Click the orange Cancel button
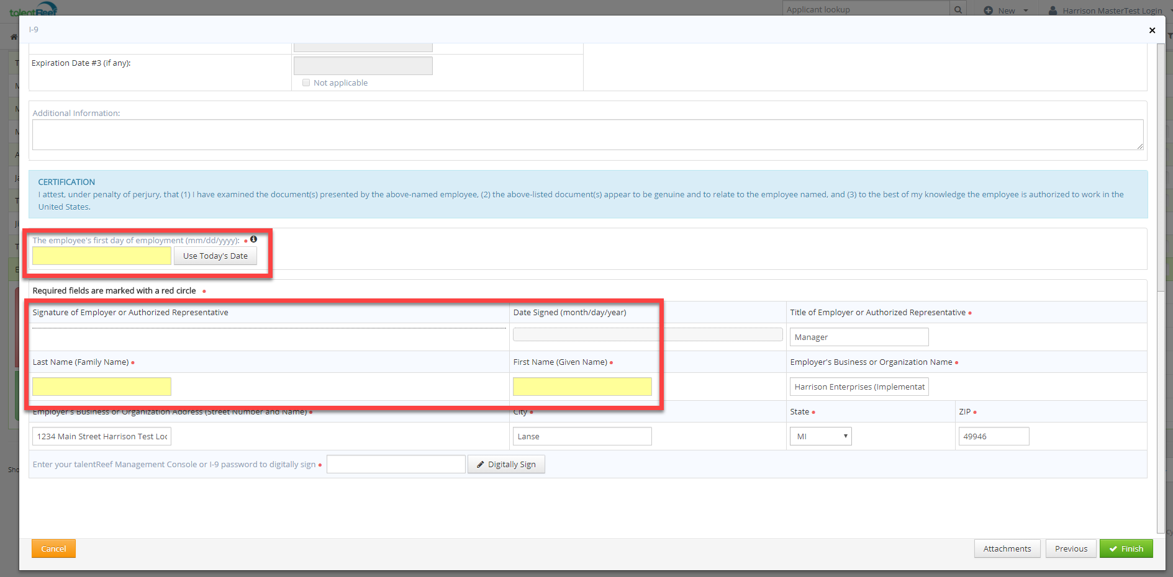Screen dimensions: 1173x577 pyautogui.click(x=53, y=549)
